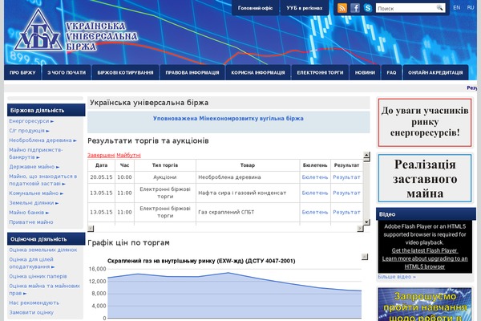Open До уваги учасників ринку енергоресурсів banner

tap(425, 122)
